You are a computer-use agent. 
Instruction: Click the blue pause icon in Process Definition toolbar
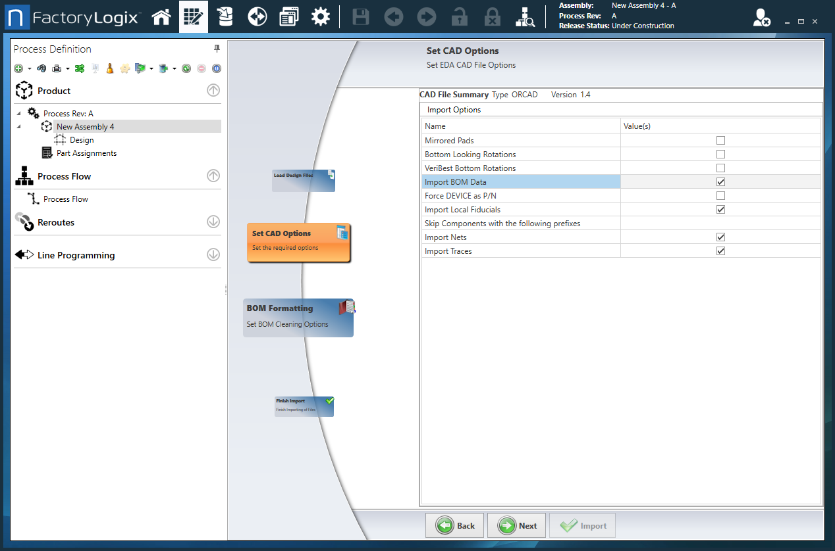point(216,68)
